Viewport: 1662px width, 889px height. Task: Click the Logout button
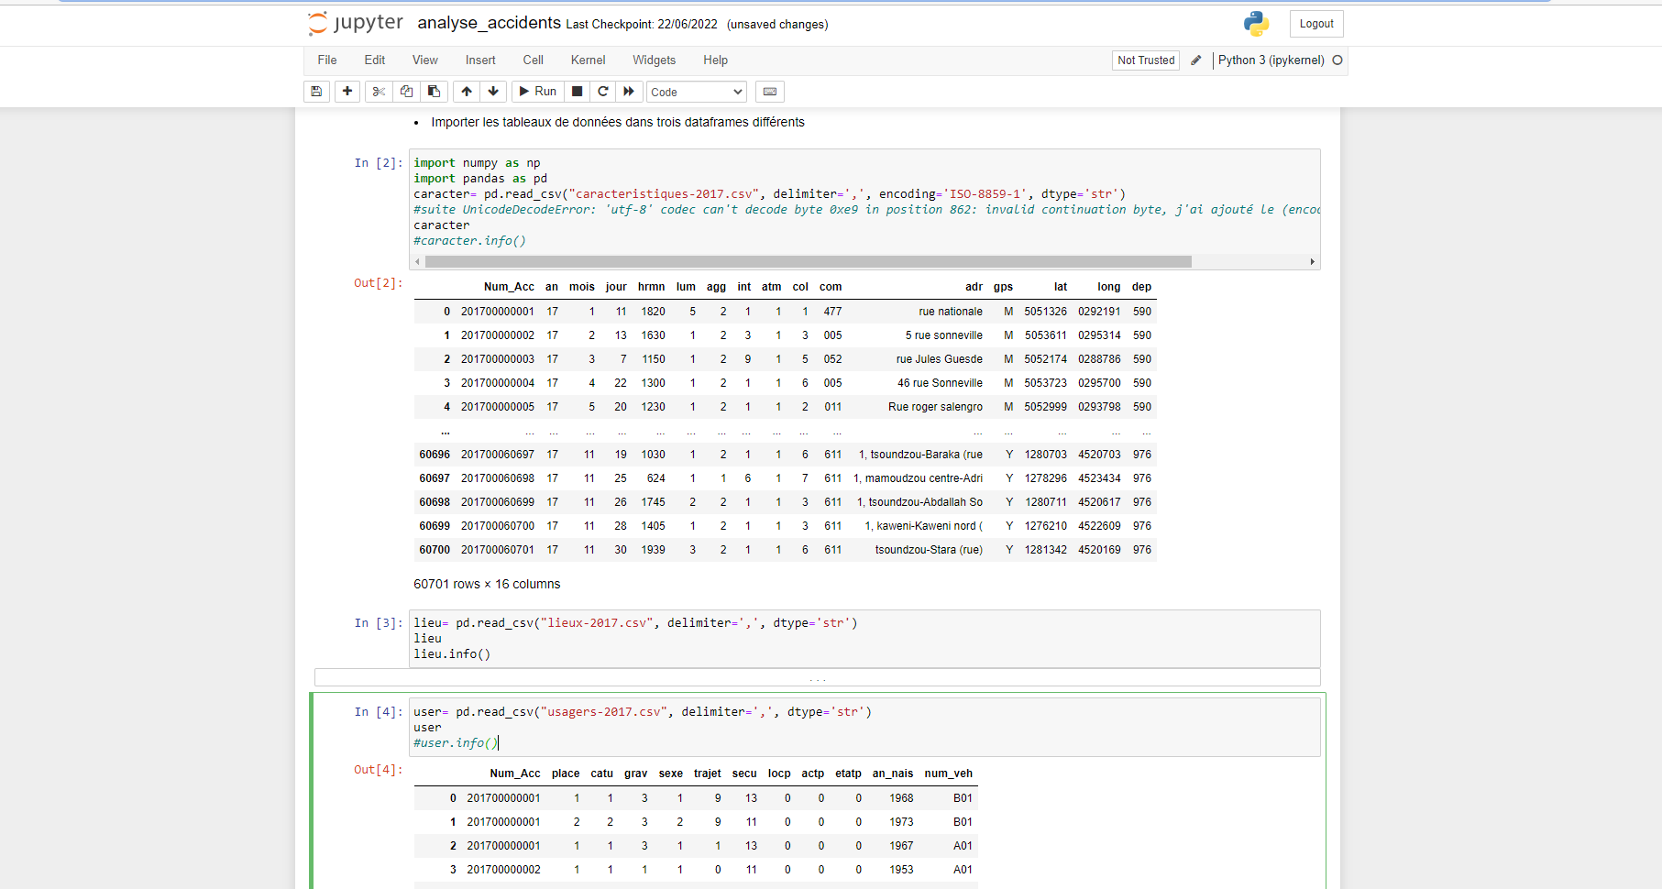pyautogui.click(x=1315, y=23)
